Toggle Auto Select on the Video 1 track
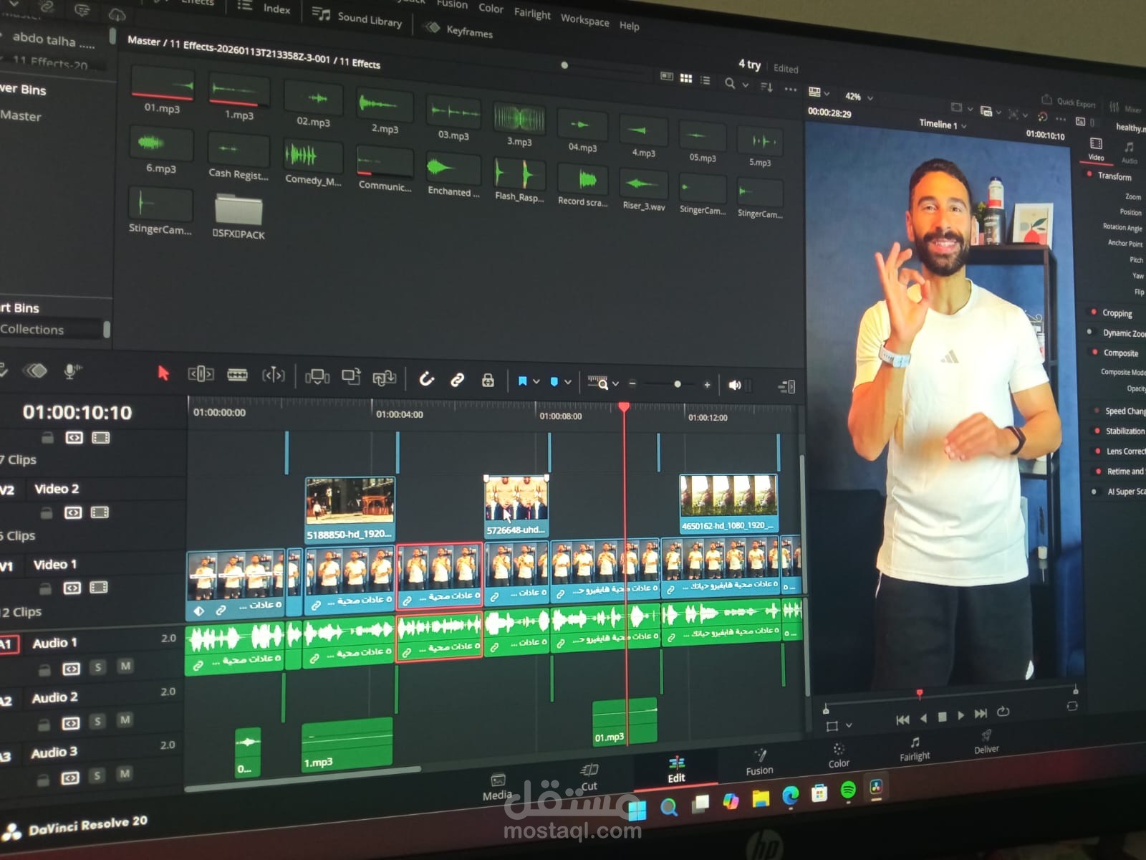The width and height of the screenshot is (1146, 860). coord(72,588)
